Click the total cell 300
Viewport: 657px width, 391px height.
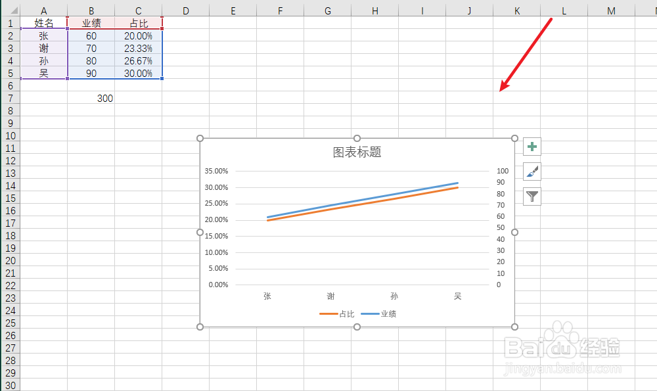pos(91,98)
